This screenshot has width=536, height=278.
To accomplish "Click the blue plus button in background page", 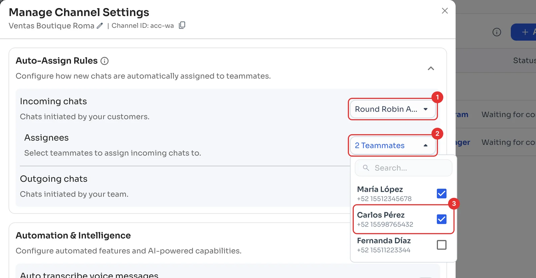I will (x=524, y=32).
